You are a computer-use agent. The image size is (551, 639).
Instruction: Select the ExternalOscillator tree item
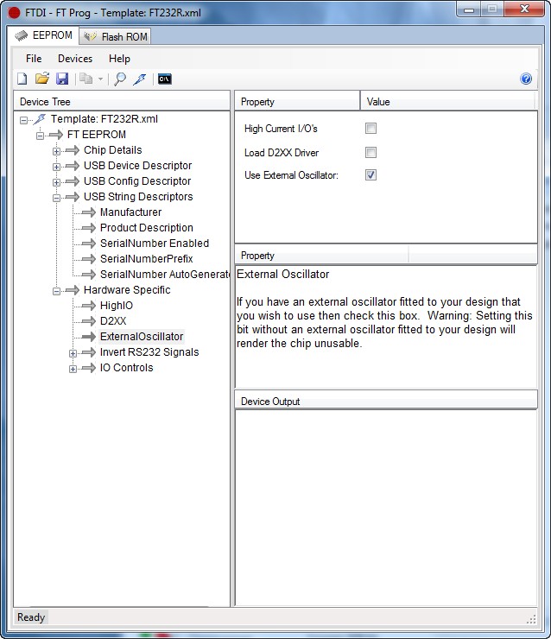coord(142,337)
